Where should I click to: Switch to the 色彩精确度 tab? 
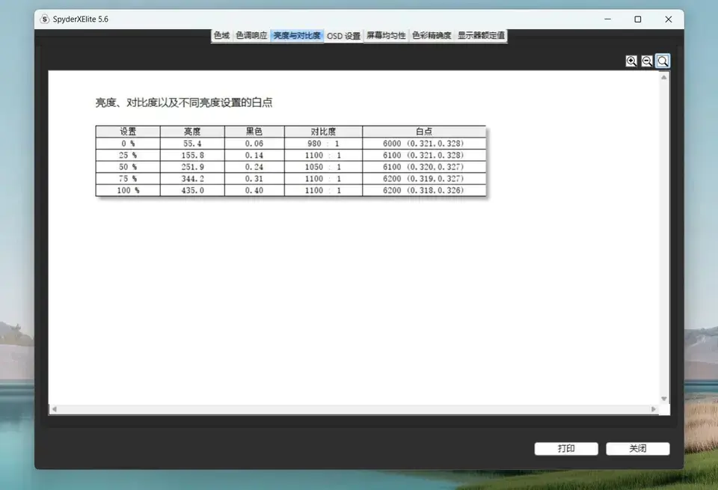tap(432, 35)
